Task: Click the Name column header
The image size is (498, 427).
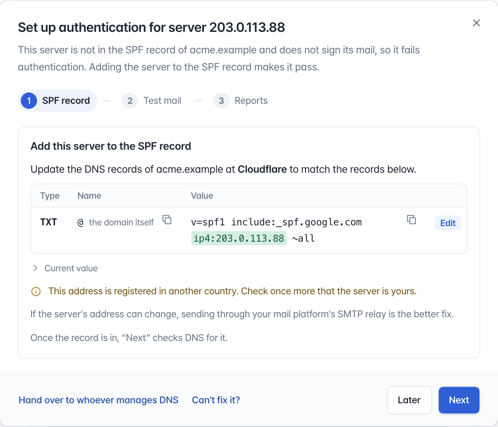Action: (89, 196)
